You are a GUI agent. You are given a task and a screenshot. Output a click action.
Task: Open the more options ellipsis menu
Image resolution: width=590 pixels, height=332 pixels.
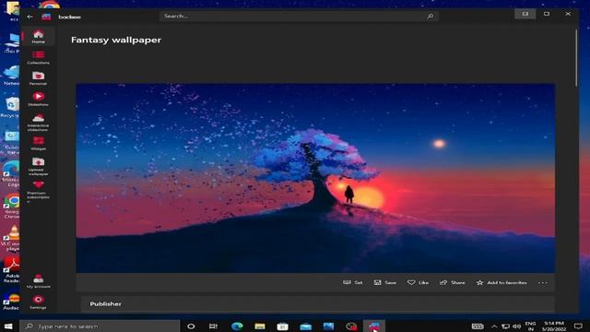tap(543, 283)
